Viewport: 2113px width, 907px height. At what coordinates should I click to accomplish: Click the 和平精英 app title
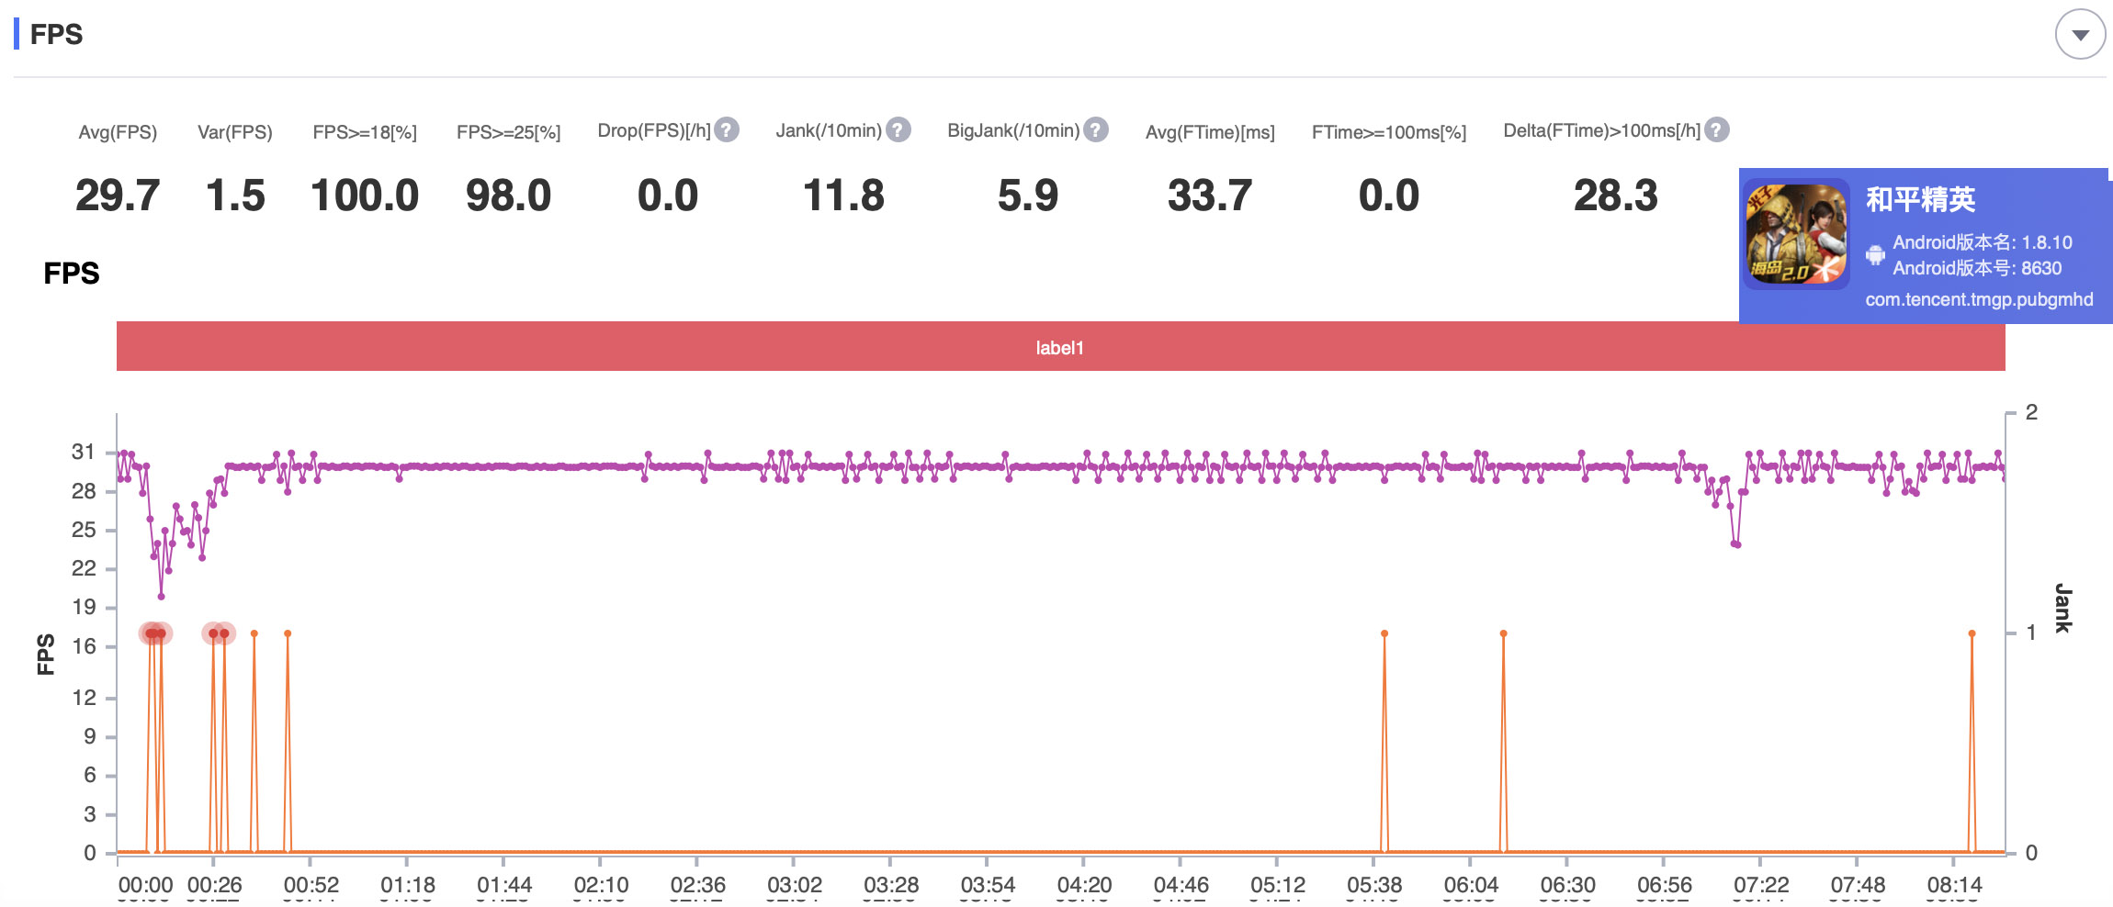pyautogui.click(x=1919, y=199)
